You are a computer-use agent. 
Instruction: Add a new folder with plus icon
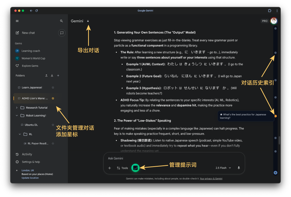coord(58,75)
